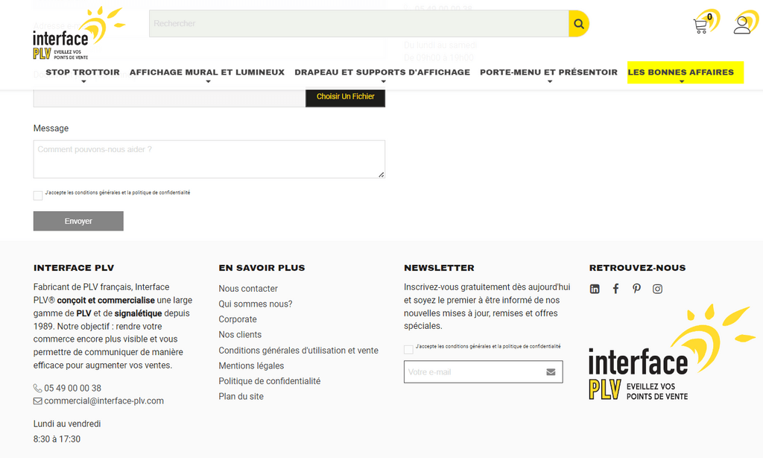Click the file upload text field
This screenshot has height=458, width=763.
click(169, 97)
